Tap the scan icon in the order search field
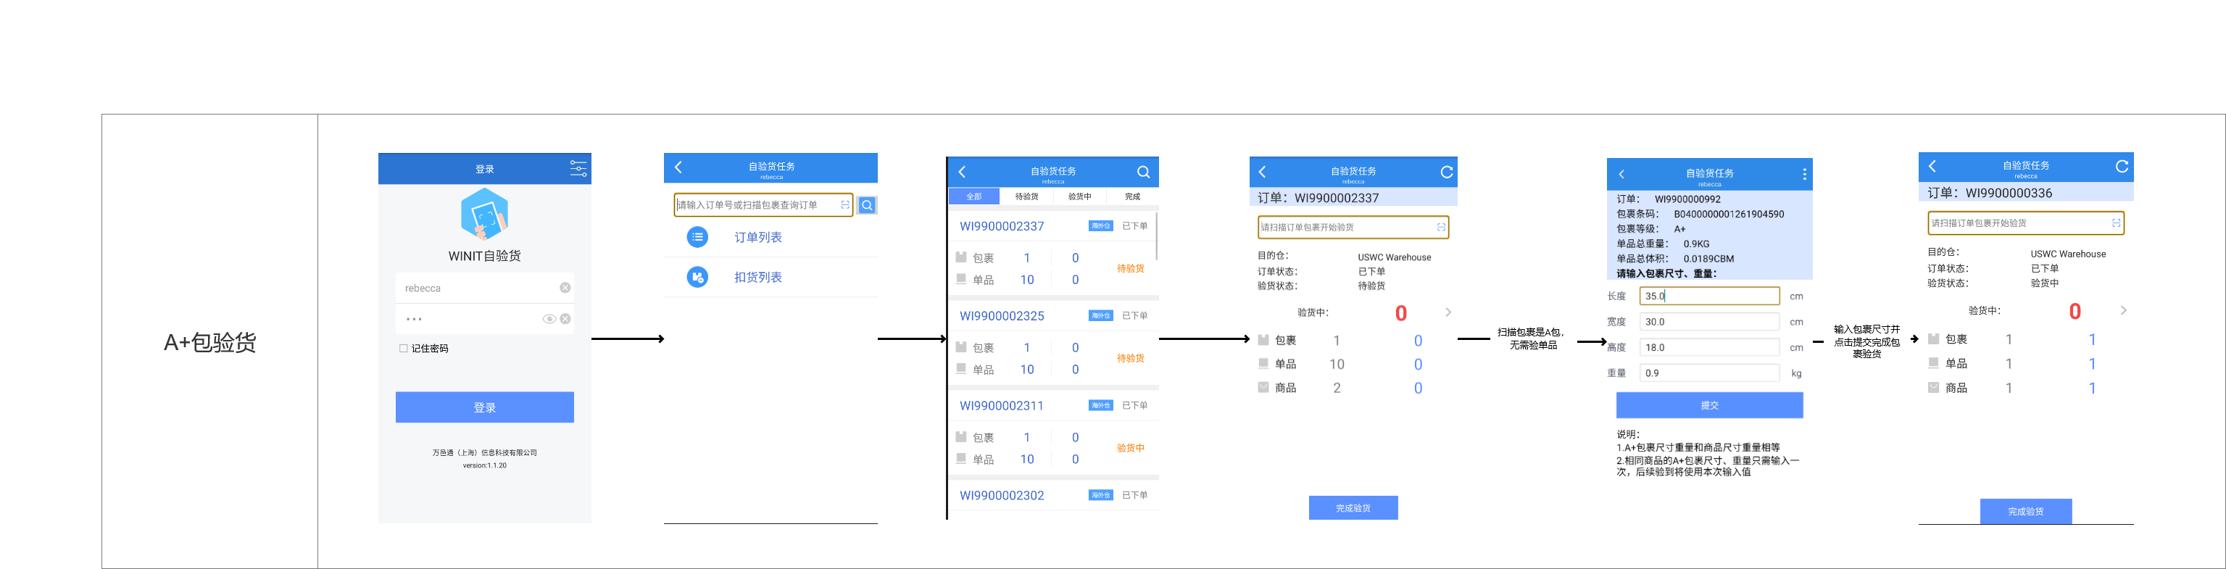2226x569 pixels. point(844,205)
